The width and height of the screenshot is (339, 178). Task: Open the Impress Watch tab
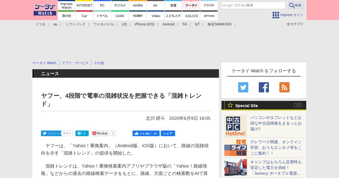coord(67,5)
